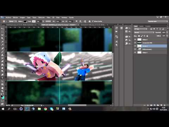
Task: Select the Eraser tool
Action: tap(2, 61)
